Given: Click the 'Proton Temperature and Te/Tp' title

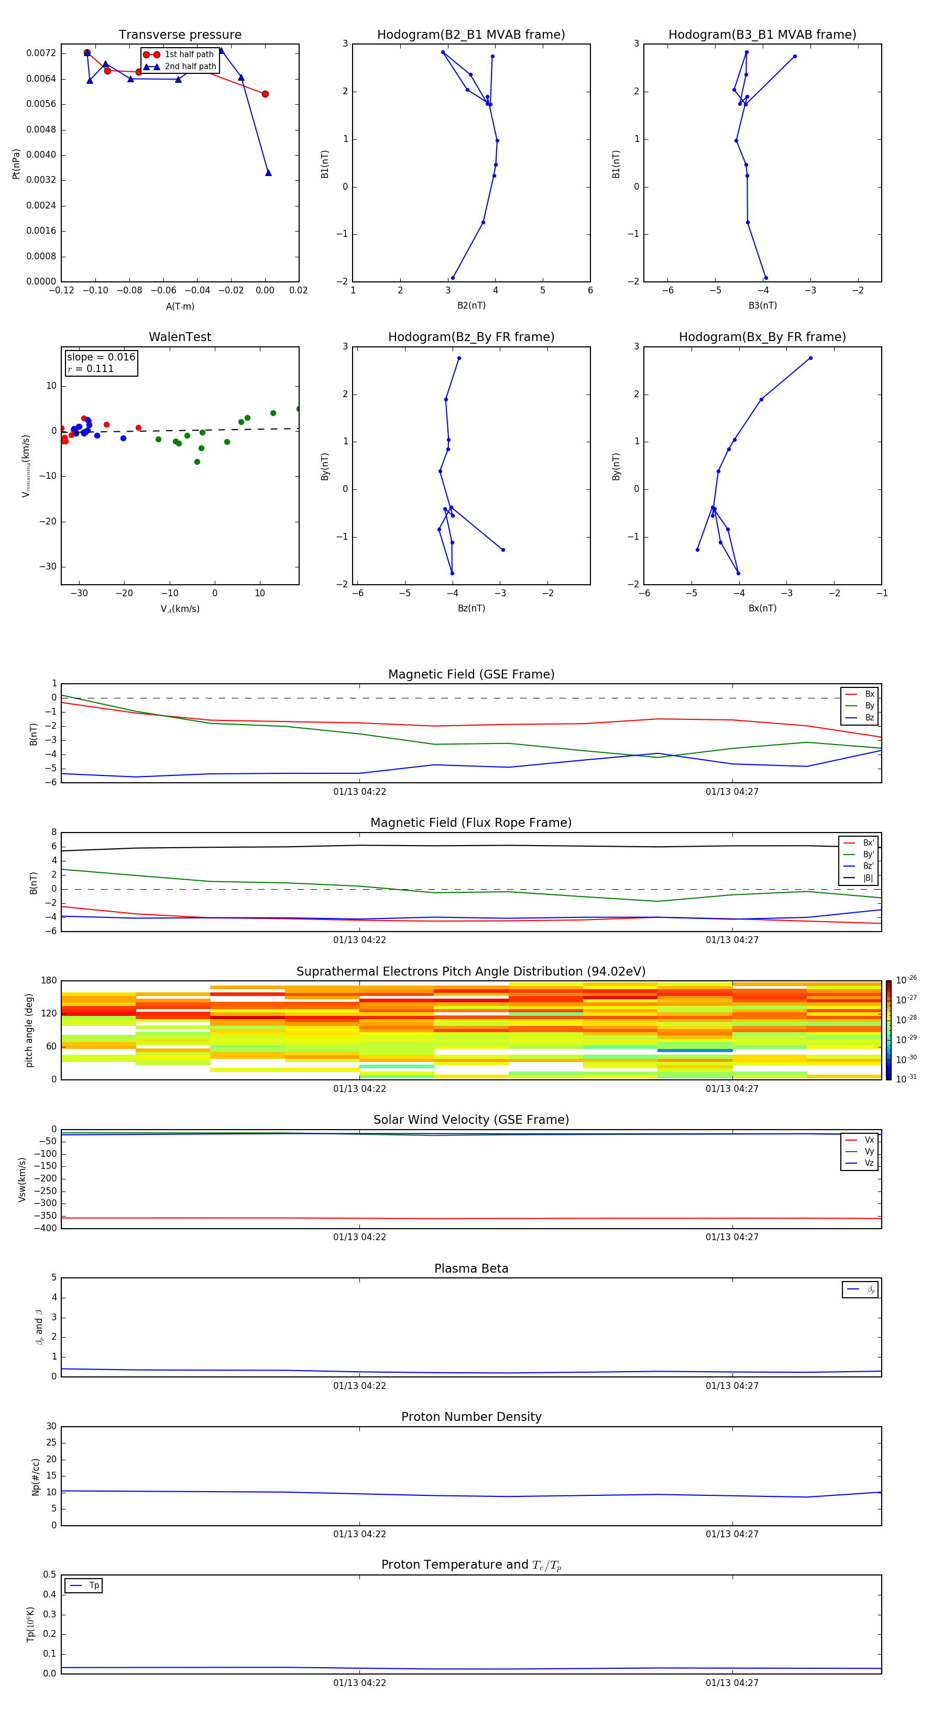Looking at the screenshot, I should point(471,1564).
